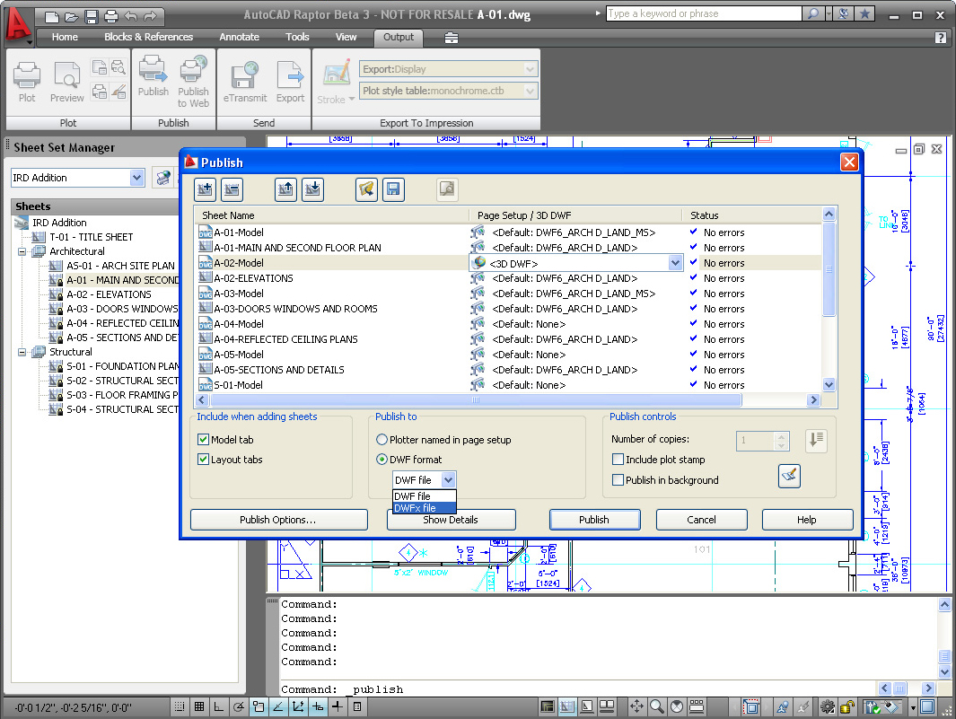956x719 pixels.
Task: Click the New file quick access icon
Action: pos(52,16)
